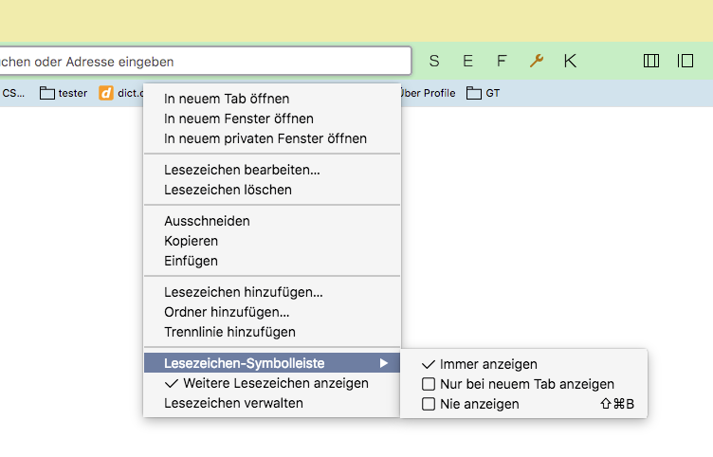This screenshot has height=457, width=713.
Task: Click the K toolbar icon
Action: point(570,61)
